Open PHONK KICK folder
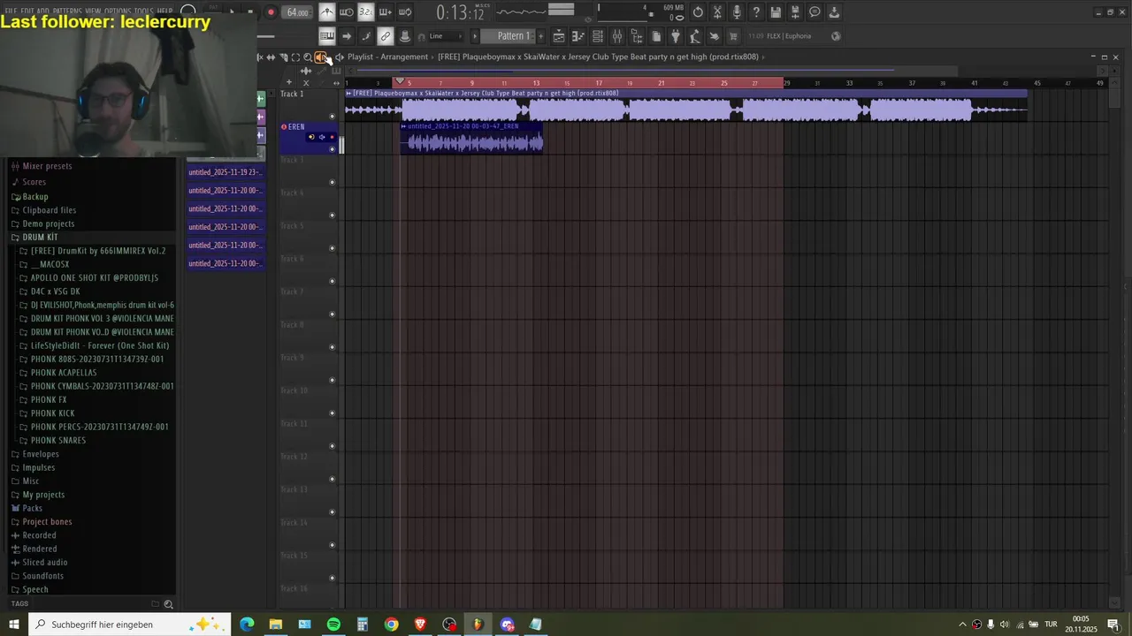 [x=52, y=413]
